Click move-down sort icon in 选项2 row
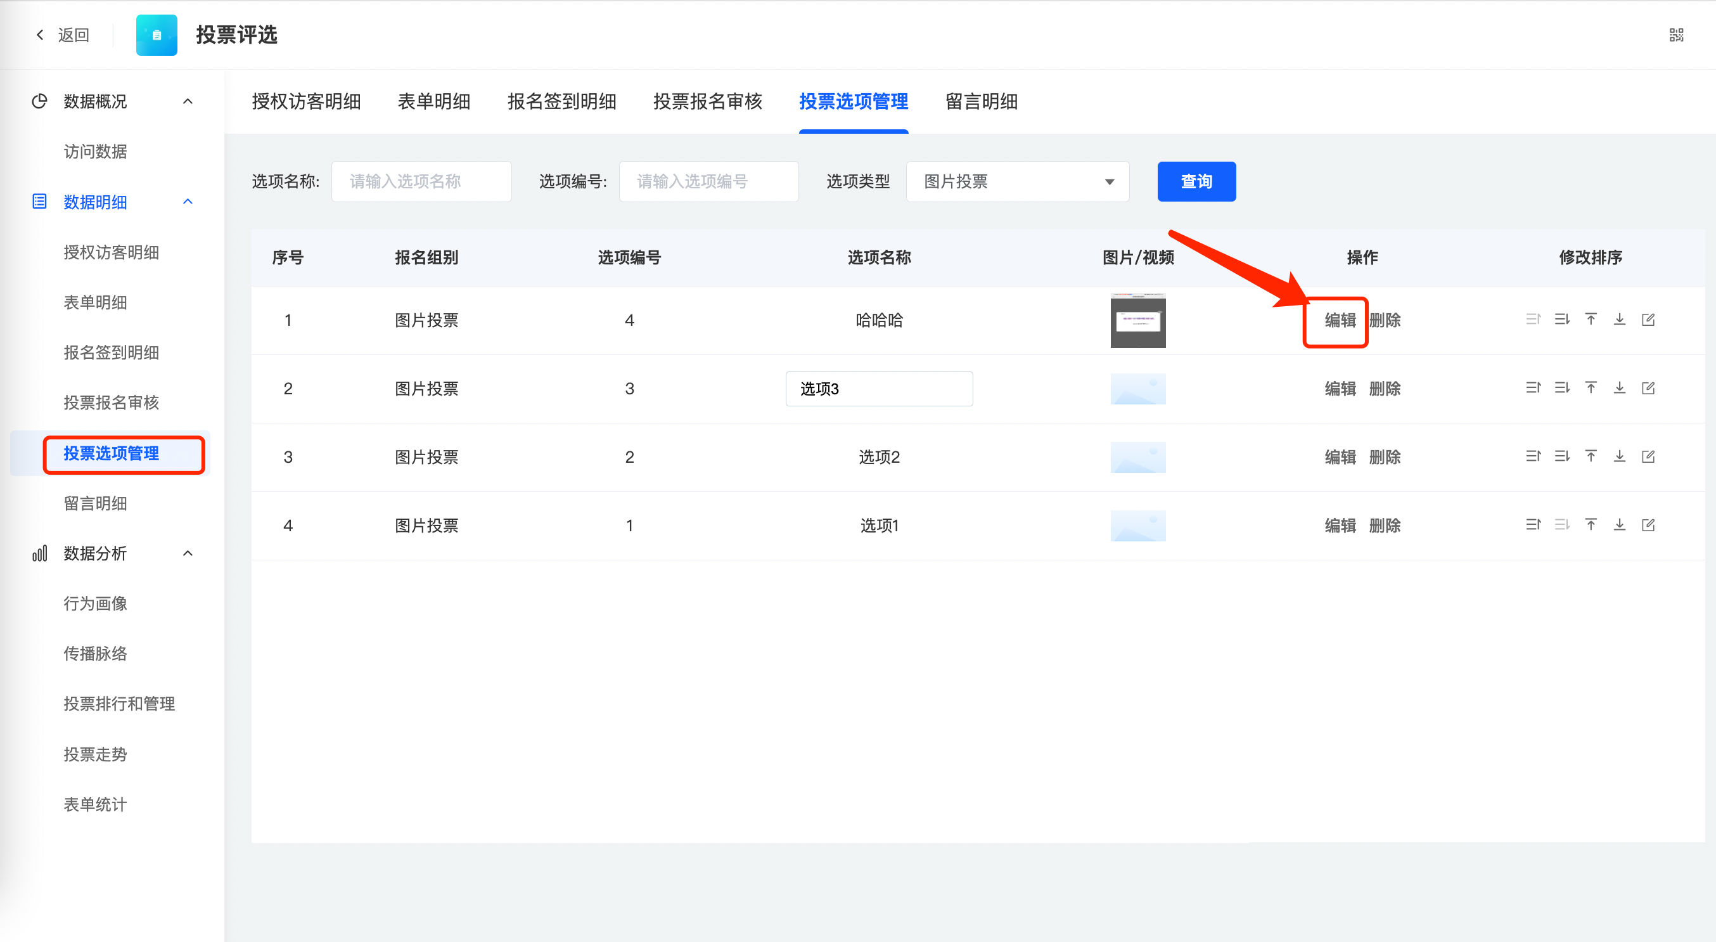The image size is (1716, 942). click(1561, 456)
